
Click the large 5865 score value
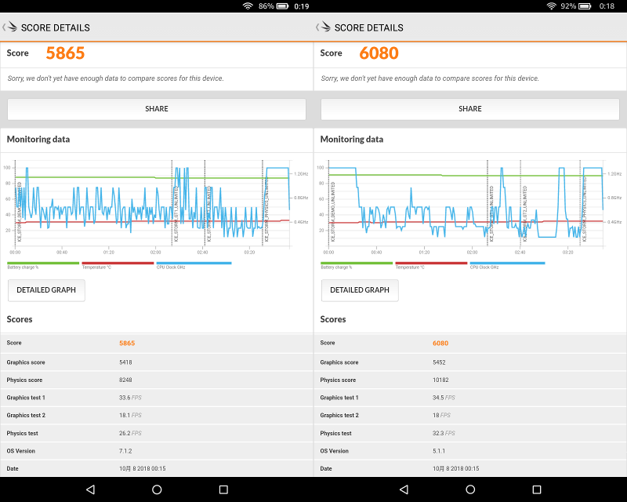pyautogui.click(x=65, y=53)
